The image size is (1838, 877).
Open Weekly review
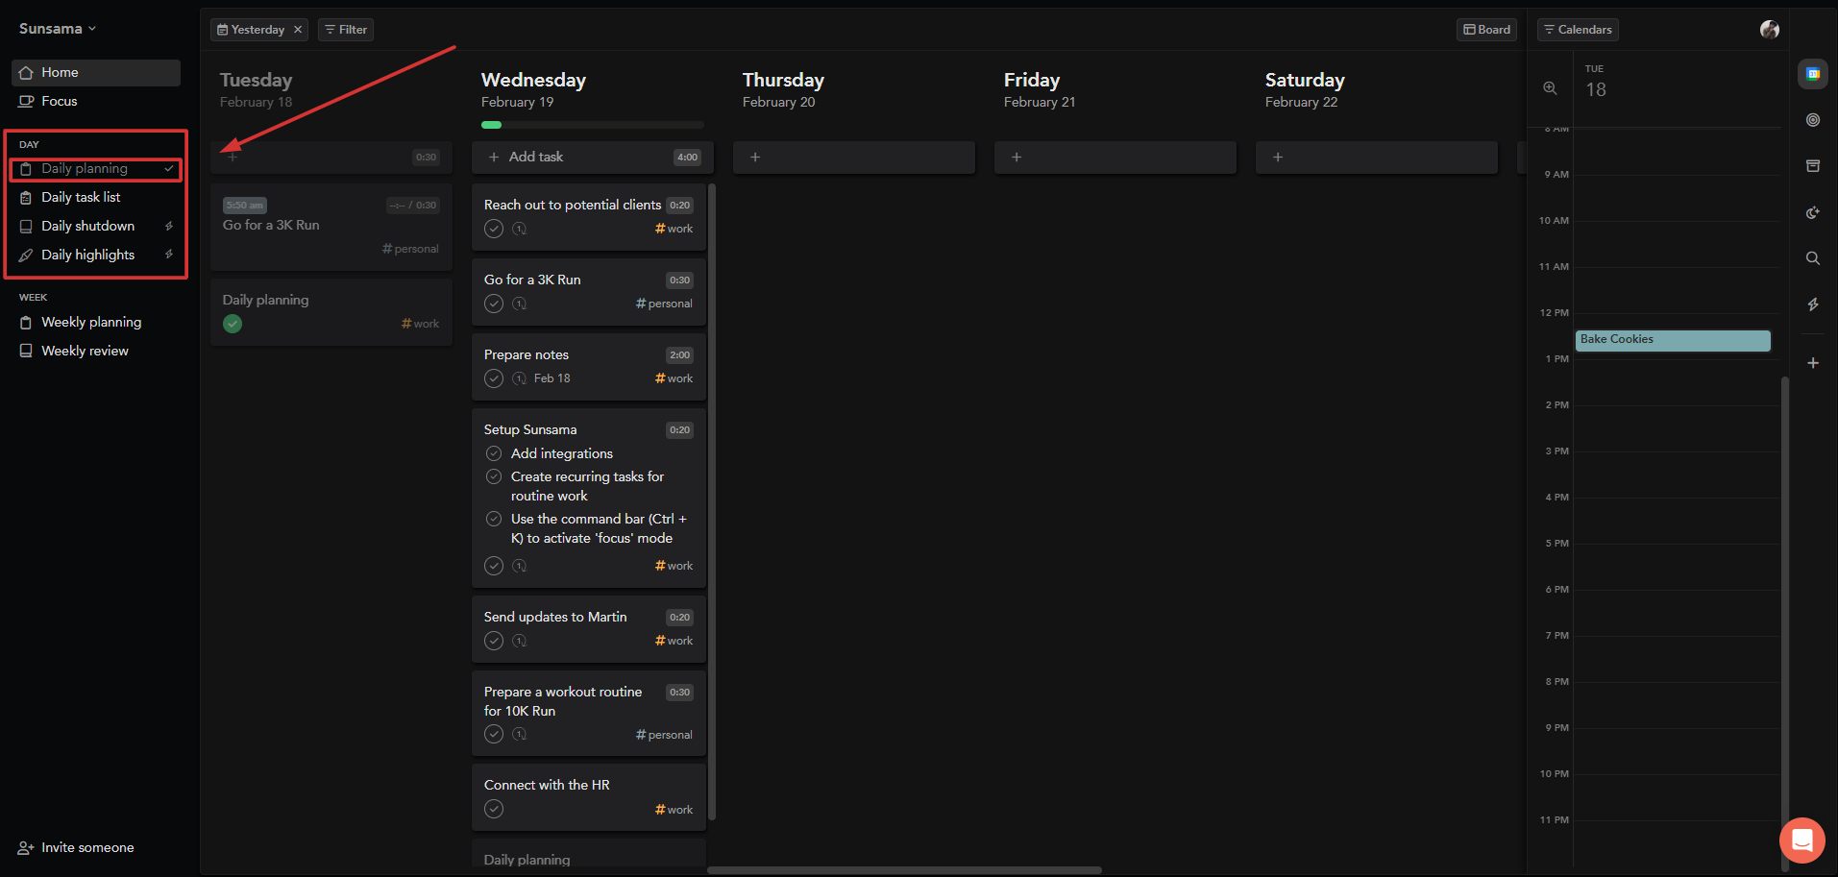click(x=96, y=351)
